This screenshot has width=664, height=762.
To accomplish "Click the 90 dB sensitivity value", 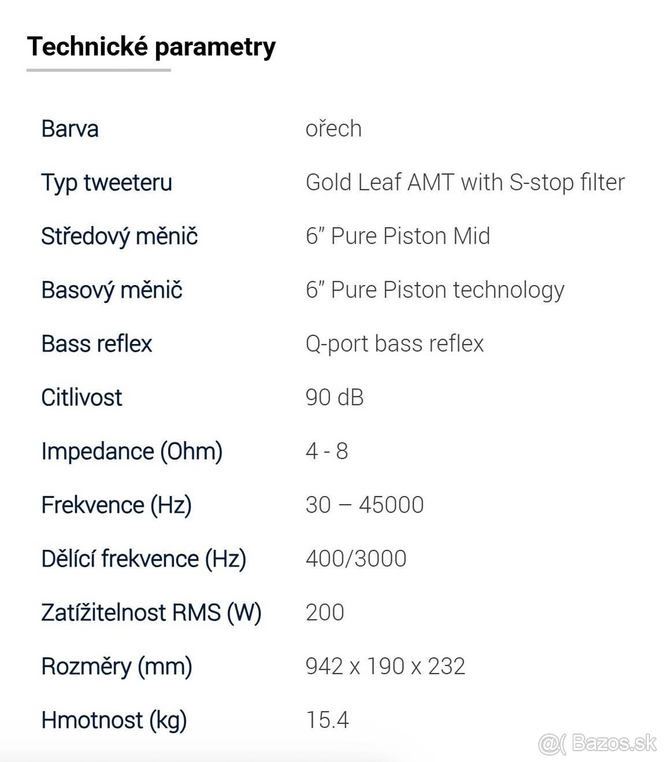I will pyautogui.click(x=335, y=398).
